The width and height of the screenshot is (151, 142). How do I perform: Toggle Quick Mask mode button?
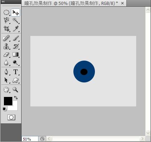click(x=11, y=117)
